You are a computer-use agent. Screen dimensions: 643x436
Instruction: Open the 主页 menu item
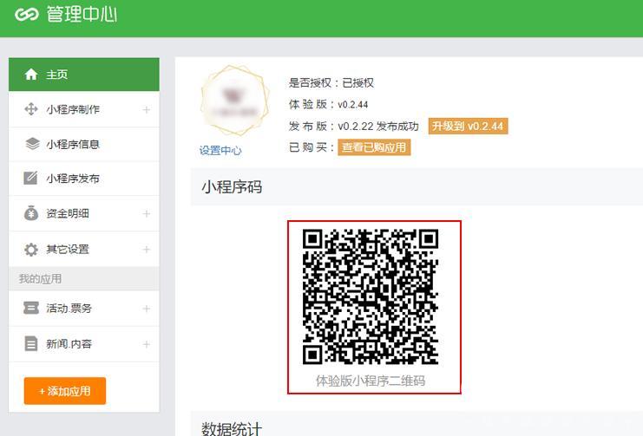coord(84,75)
